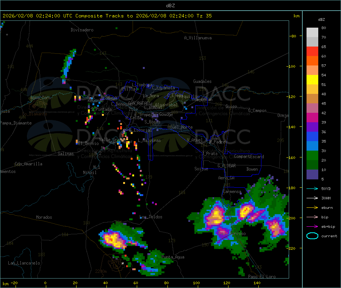Pick the light blue 30-35 dBZ swatch
This screenshot has height=288, width=341.
click(312, 146)
